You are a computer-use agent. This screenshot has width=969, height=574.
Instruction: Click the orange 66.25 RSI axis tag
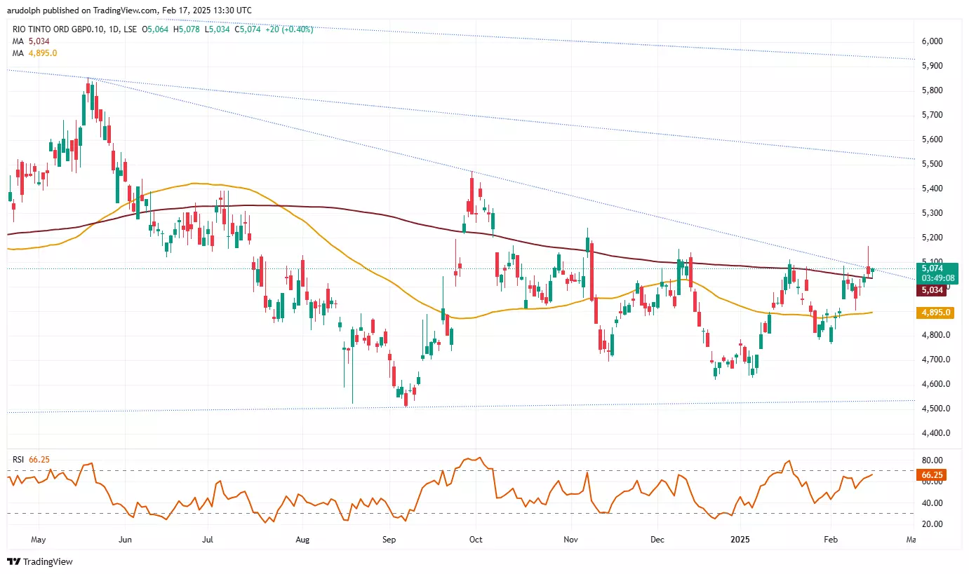point(932,475)
